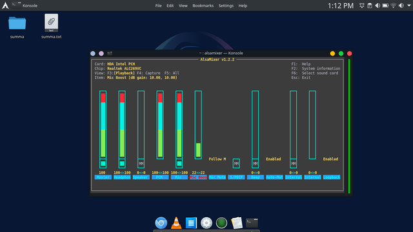Maximize Konsole with the green button
The image size is (413, 232).
click(x=341, y=53)
